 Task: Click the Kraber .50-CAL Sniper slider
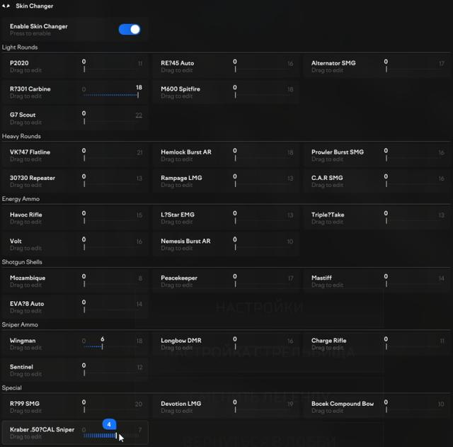[x=112, y=436]
